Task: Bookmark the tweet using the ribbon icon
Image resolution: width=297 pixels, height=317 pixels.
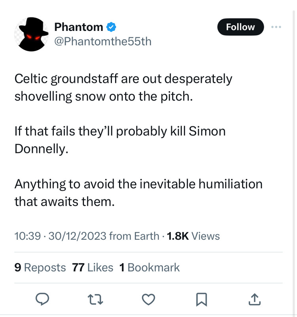Action: (202, 300)
